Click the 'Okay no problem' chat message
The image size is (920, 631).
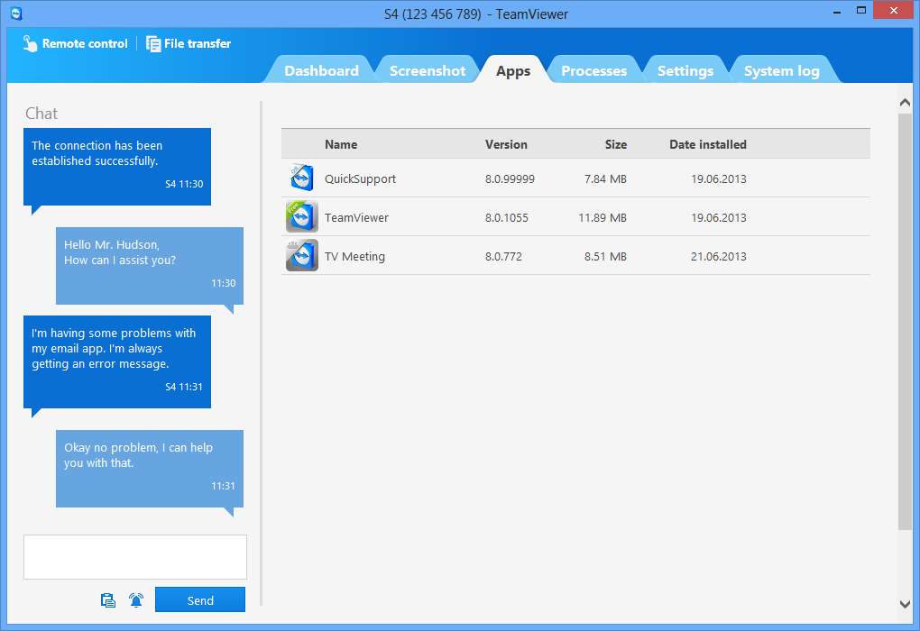150,469
